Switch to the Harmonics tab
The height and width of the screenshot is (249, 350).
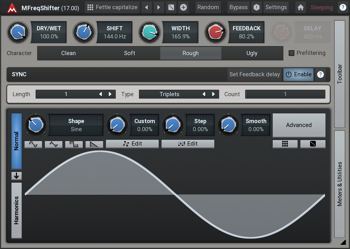pyautogui.click(x=16, y=210)
